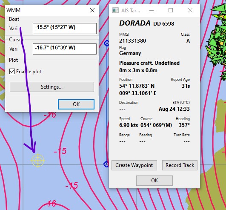Maximize the AIS Target window

tap(171, 10)
